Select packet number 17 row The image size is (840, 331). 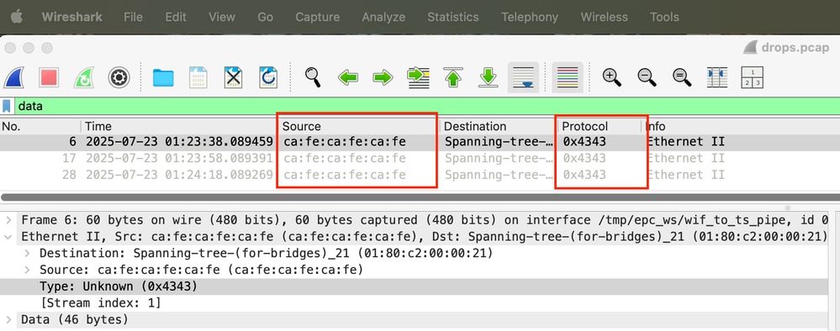click(x=420, y=159)
